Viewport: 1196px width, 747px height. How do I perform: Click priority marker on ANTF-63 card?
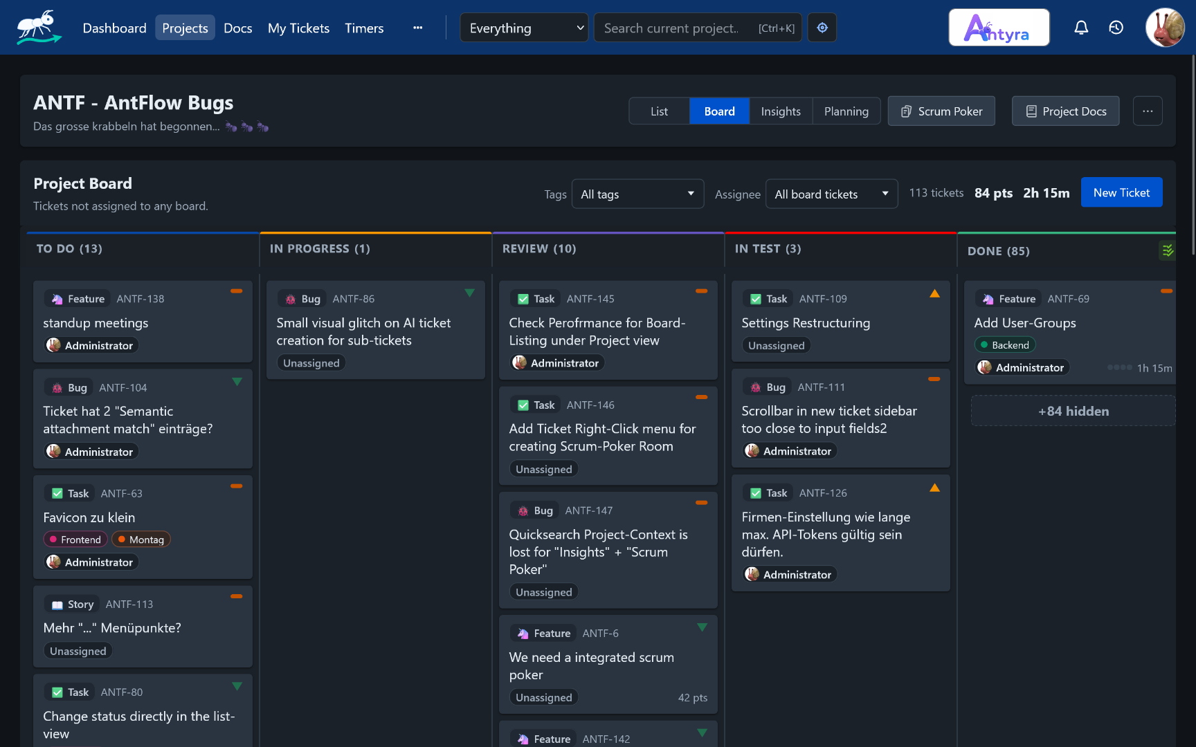pyautogui.click(x=237, y=486)
